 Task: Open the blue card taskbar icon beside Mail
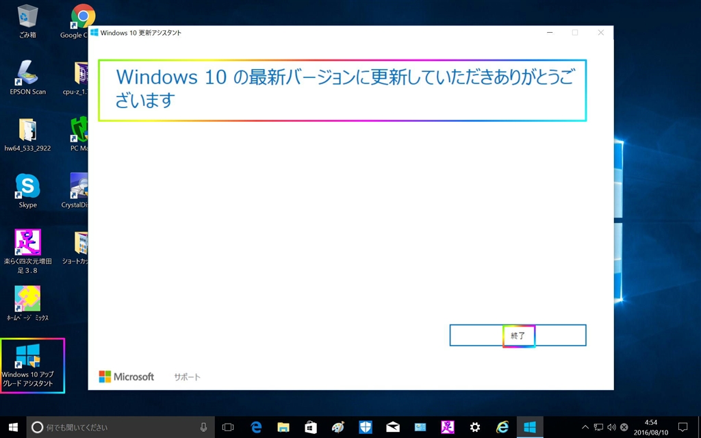420,427
